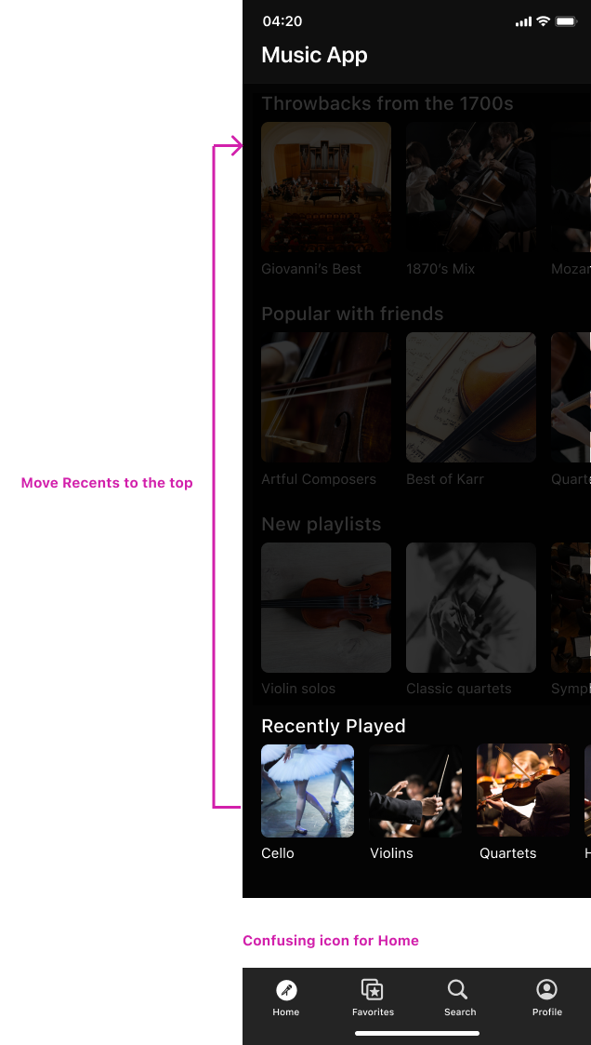Viewport: 591px width, 1045px height.
Task: Open Giovanni's Best playlist cover
Action: point(326,187)
